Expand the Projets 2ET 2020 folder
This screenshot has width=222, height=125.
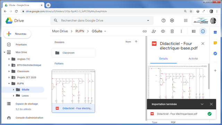click(9, 77)
